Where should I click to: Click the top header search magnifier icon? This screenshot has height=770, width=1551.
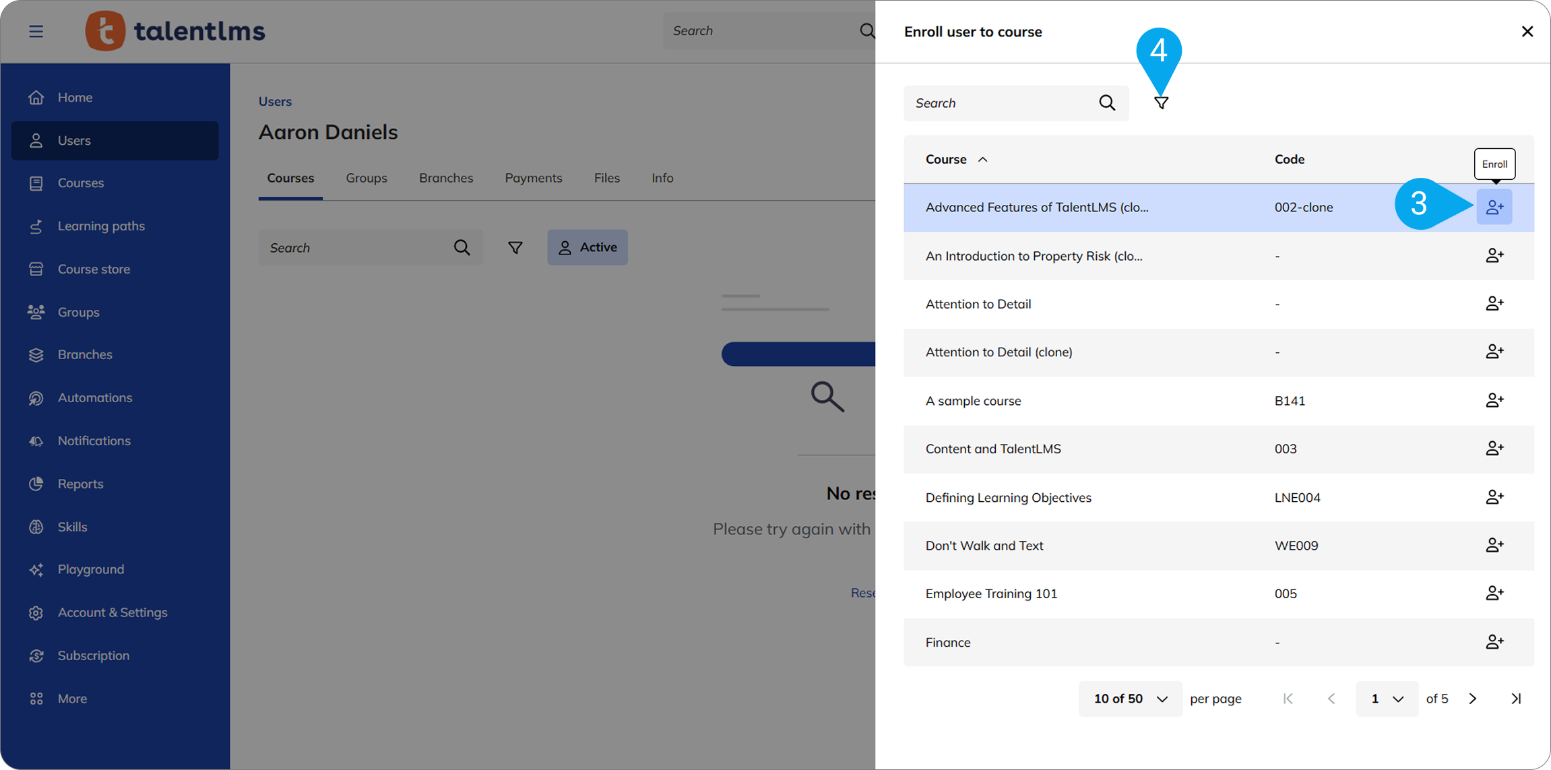[x=866, y=31]
